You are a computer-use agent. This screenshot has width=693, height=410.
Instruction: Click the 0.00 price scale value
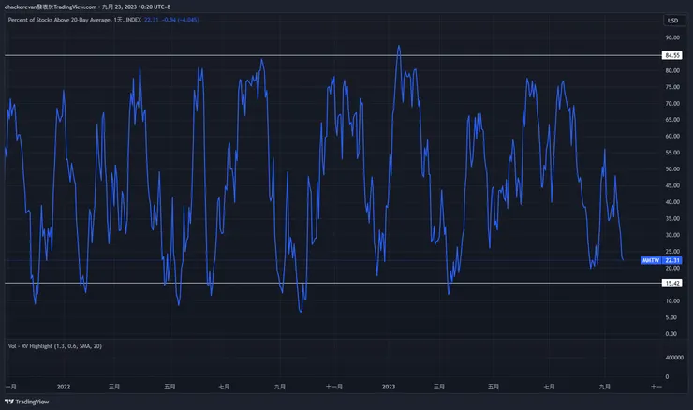[x=671, y=333]
